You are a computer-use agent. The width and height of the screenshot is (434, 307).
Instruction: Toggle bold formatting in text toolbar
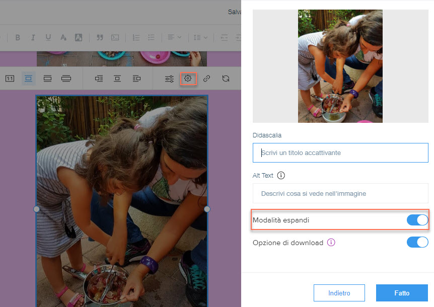click(18, 37)
